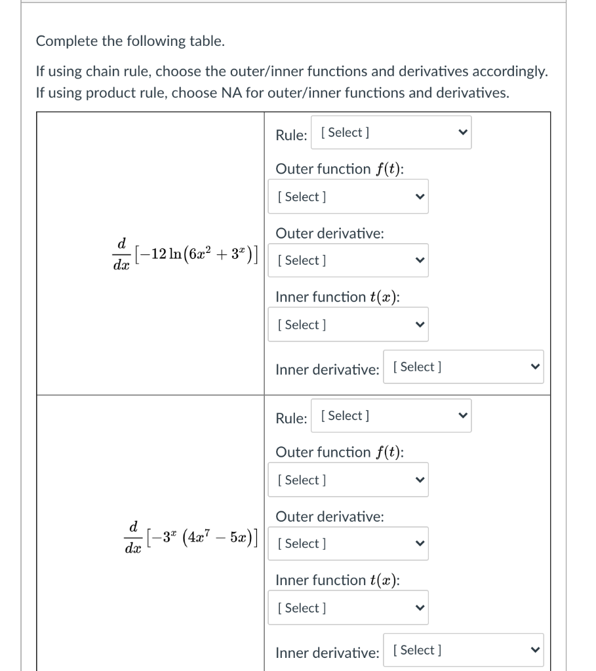The height and width of the screenshot is (671, 596).
Task: Click the chevron on second Outer derivative selector
Action: click(419, 543)
